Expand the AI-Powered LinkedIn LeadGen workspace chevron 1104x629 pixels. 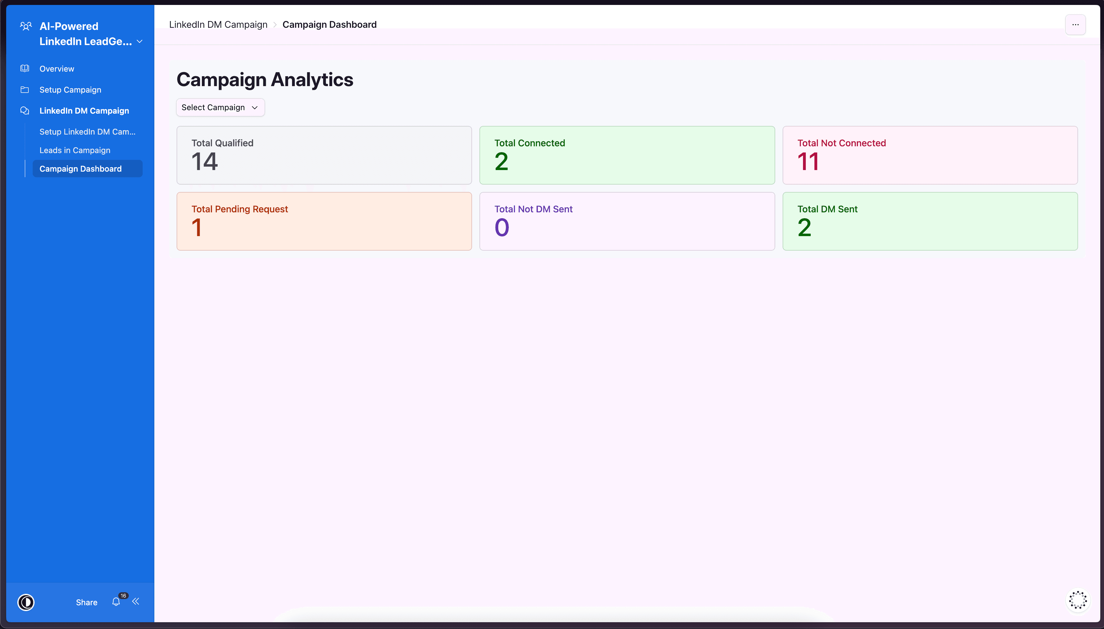coord(140,41)
